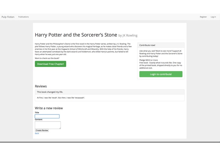
Task: Click the Download Free Chapter! button
Action: tap(51, 64)
